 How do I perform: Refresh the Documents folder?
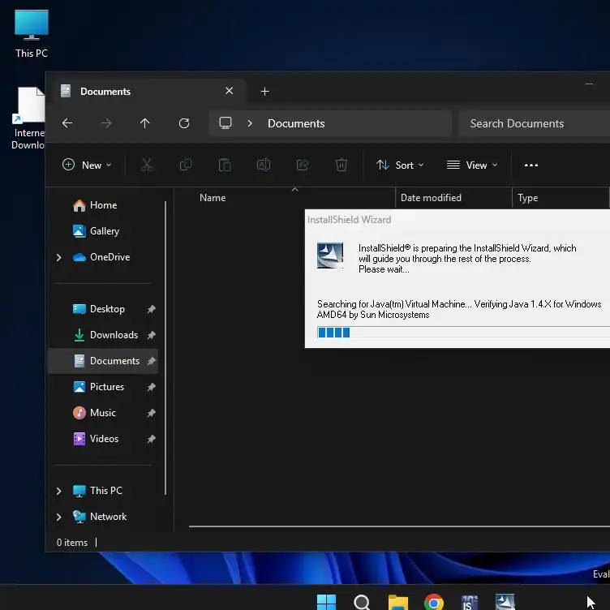point(184,123)
